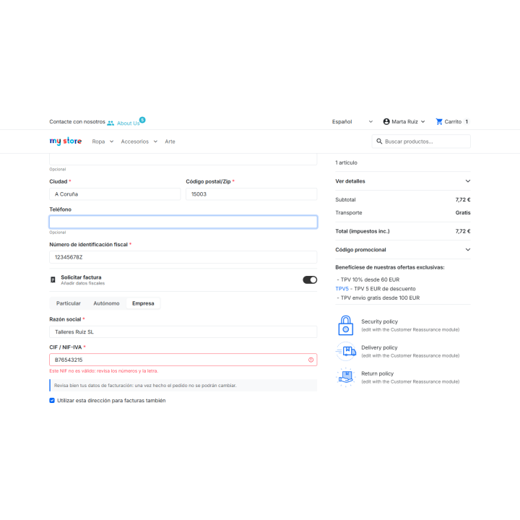The width and height of the screenshot is (520, 520).
Task: Click the search magnifier icon
Action: (379, 142)
